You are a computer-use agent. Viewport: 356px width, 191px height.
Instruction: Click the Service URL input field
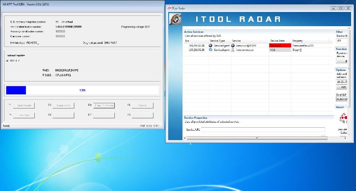[x=263, y=129]
